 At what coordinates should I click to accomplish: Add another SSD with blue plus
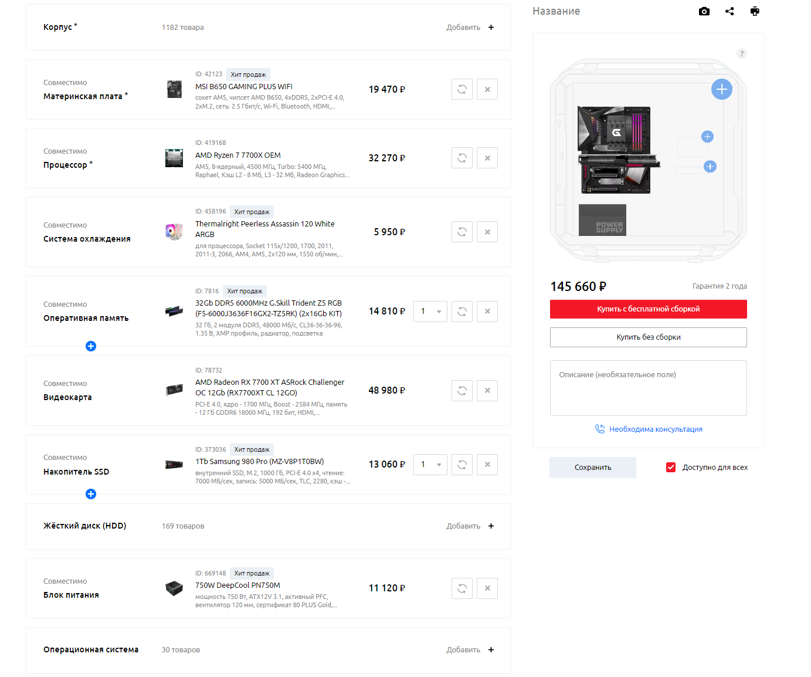91,494
